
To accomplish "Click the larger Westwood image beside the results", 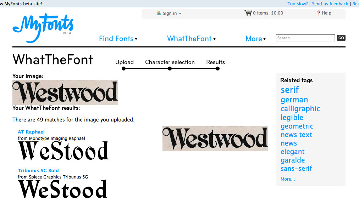I will click(x=215, y=138).
